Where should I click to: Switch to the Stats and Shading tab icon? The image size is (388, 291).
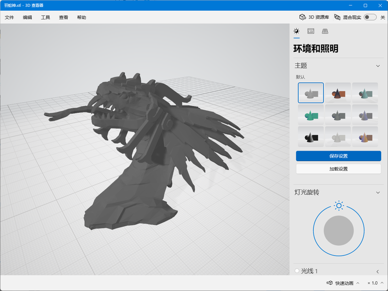(x=311, y=31)
